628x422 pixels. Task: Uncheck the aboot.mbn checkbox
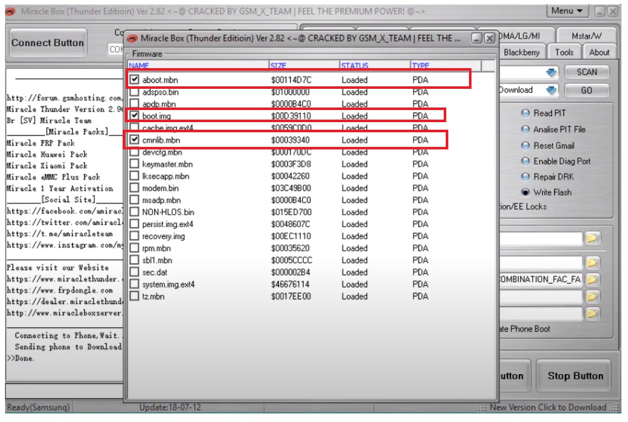tap(134, 79)
